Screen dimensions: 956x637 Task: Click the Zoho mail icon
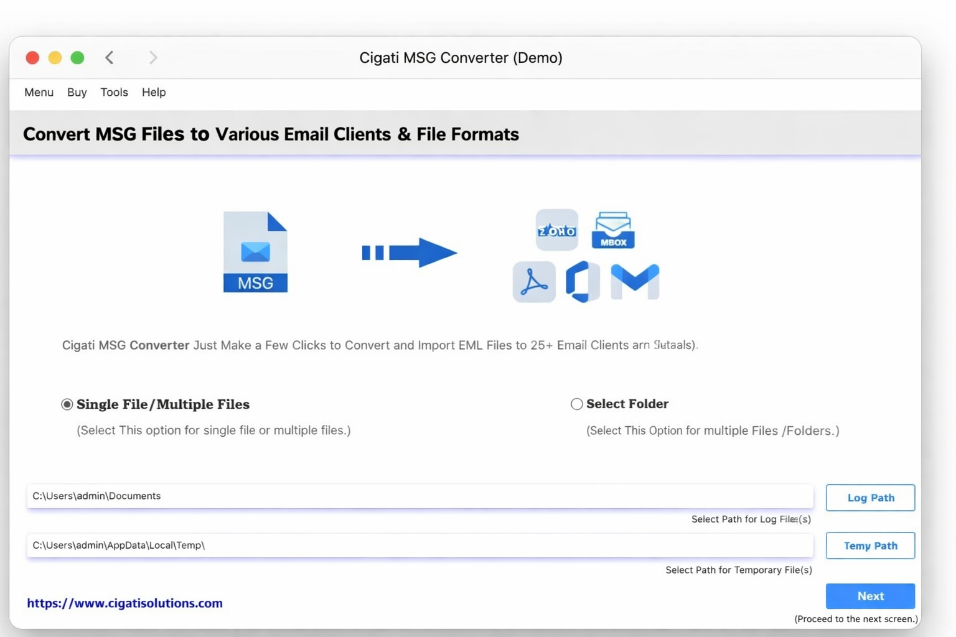pos(556,230)
